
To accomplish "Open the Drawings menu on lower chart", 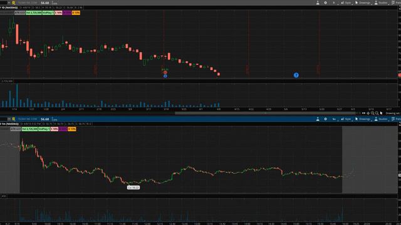I will point(362,119).
